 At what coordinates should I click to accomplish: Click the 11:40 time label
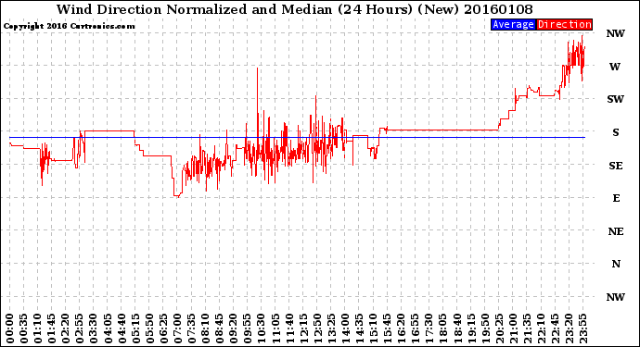point(289,328)
